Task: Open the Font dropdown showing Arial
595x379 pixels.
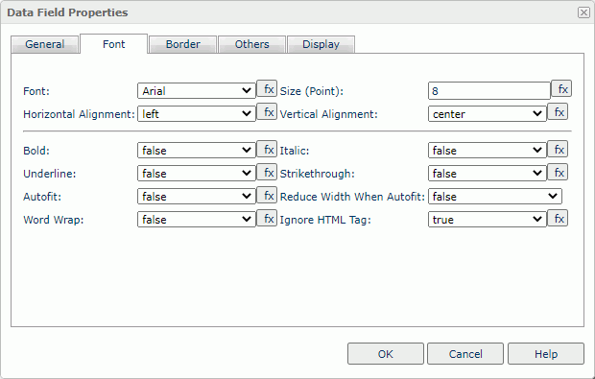Action: (197, 90)
